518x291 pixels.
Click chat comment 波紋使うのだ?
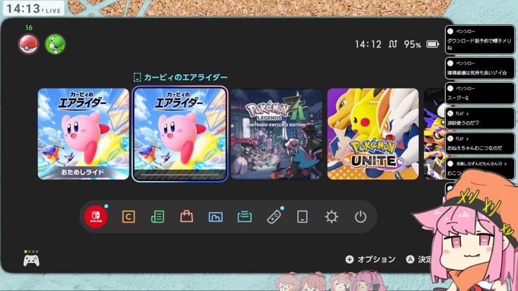[479, 118]
